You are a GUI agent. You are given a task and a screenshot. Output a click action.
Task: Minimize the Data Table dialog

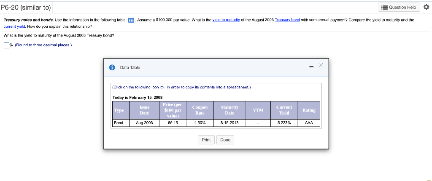point(311,67)
